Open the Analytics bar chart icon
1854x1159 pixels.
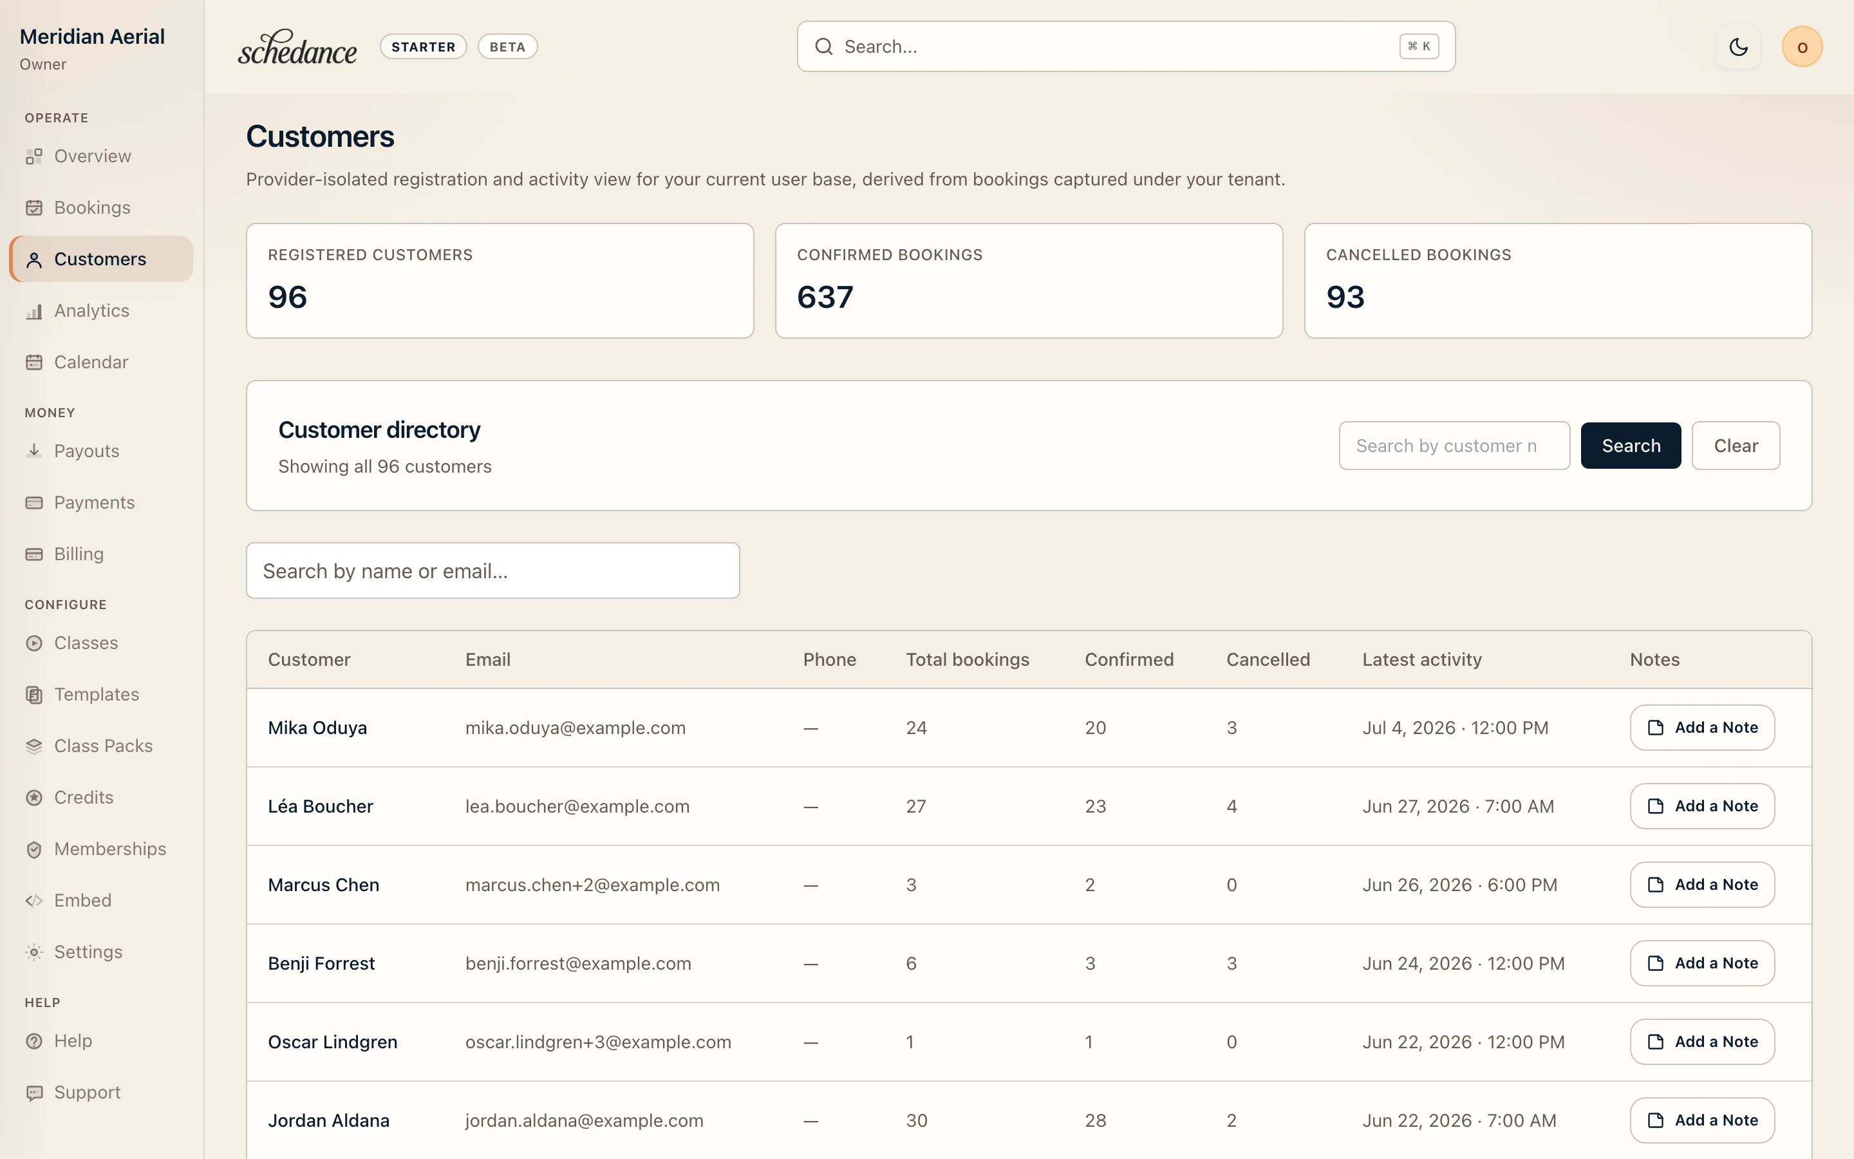(33, 311)
